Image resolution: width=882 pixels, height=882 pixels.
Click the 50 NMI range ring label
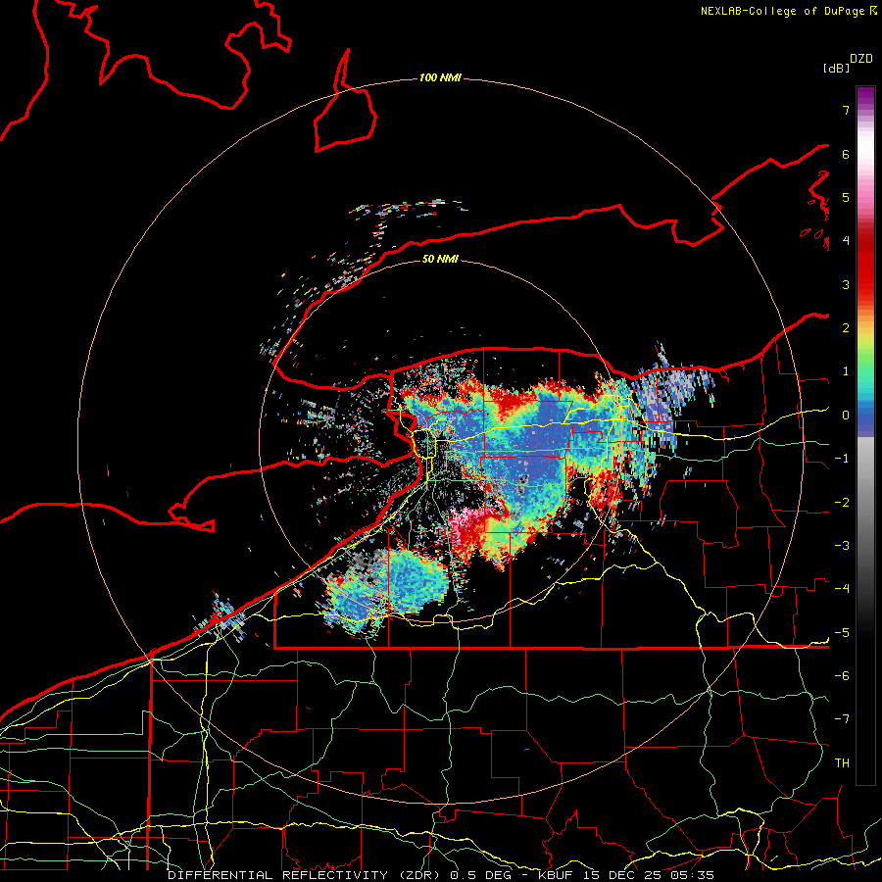440,259
